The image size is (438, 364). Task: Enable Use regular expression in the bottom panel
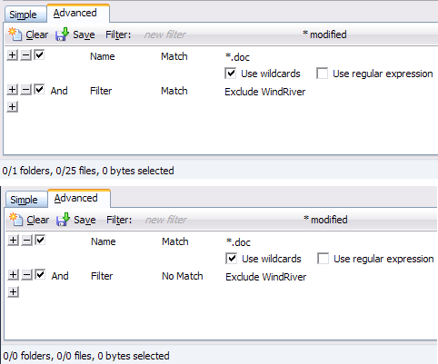click(x=324, y=259)
